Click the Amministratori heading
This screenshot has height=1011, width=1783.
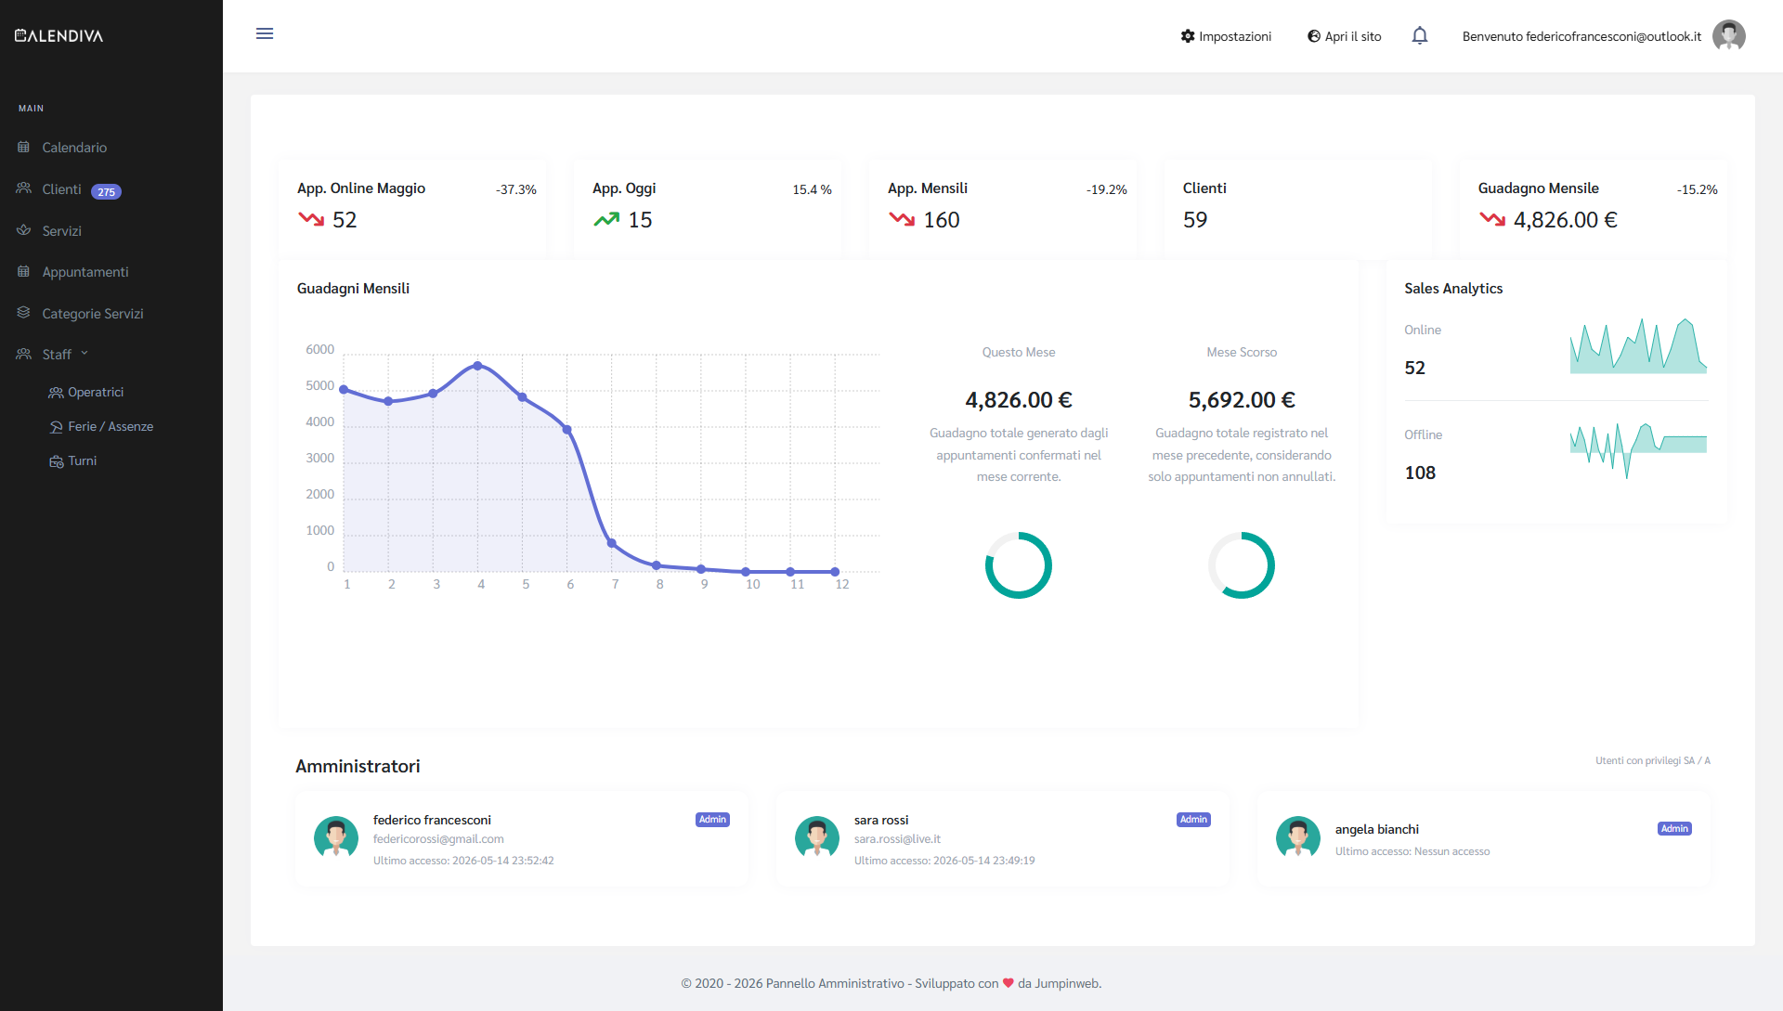(x=358, y=766)
